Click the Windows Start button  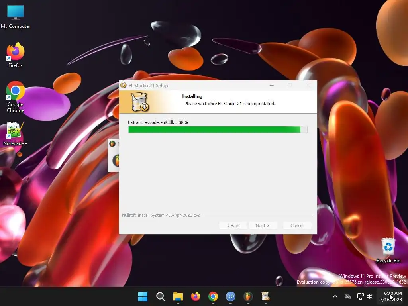143,296
